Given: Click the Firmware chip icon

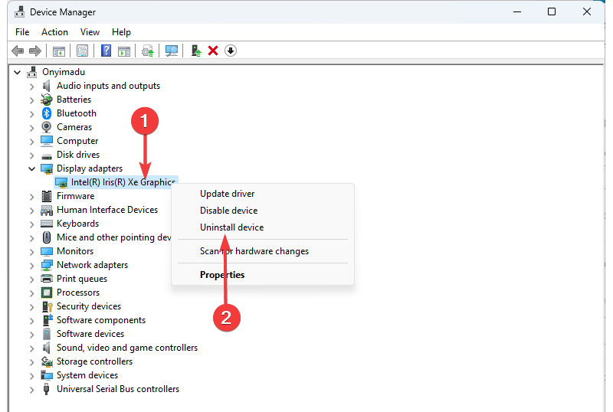Looking at the screenshot, I should 47,196.
